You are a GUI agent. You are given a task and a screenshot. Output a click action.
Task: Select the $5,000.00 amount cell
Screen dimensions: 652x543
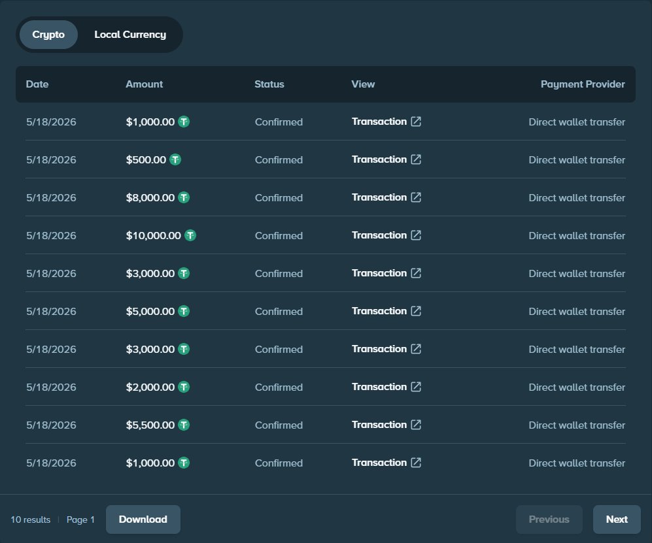click(x=150, y=312)
